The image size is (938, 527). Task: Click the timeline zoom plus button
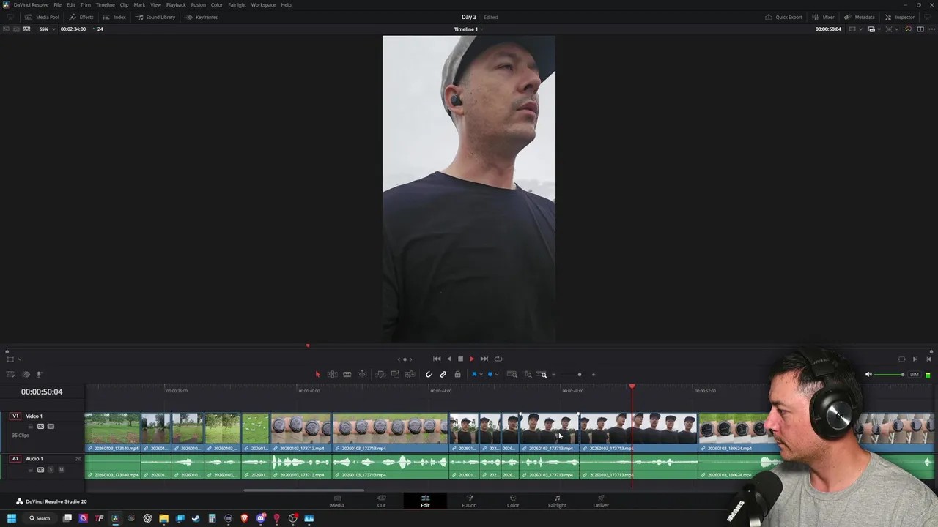click(594, 375)
